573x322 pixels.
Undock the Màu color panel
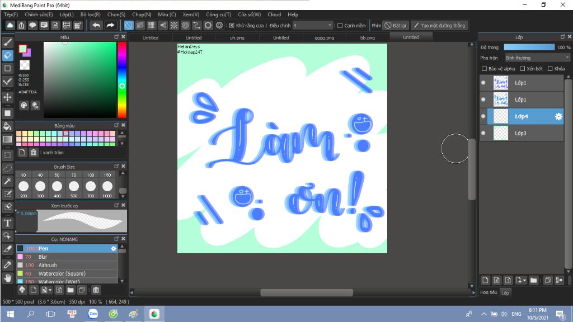coord(116,37)
